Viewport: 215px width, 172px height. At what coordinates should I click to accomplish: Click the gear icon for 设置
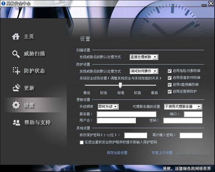[x=16, y=105]
